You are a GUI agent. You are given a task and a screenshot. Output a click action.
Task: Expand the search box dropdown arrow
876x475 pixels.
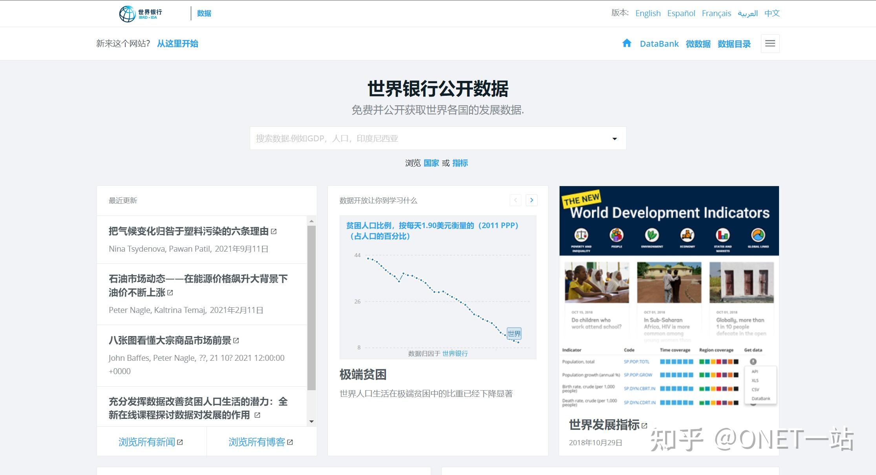pos(614,139)
